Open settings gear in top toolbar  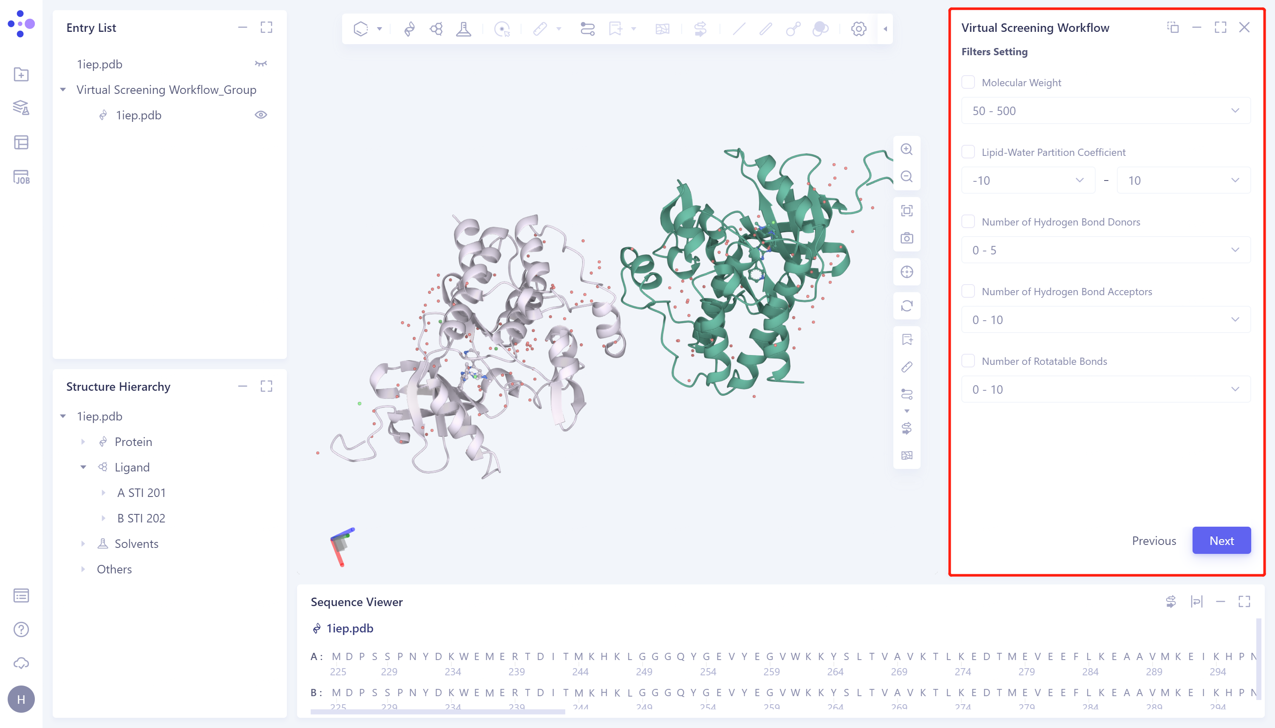(858, 29)
